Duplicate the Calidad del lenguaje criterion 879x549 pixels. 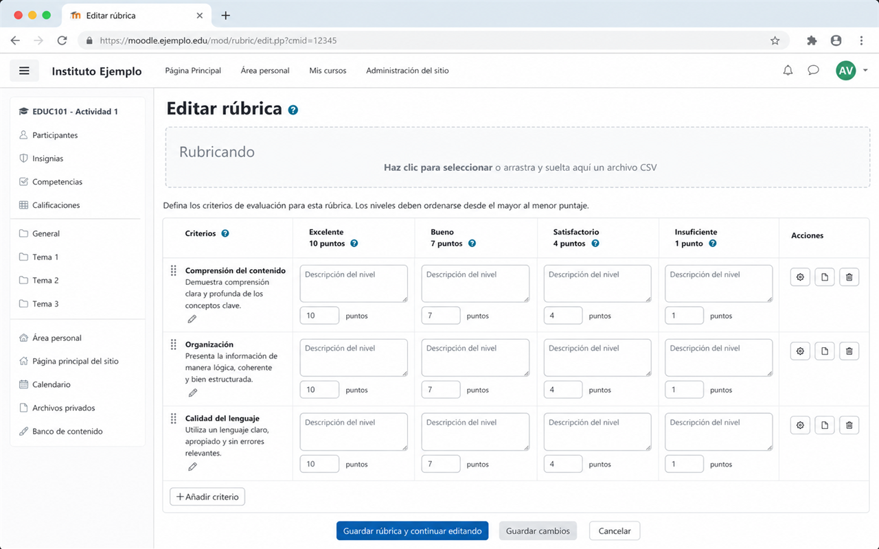coord(825,425)
